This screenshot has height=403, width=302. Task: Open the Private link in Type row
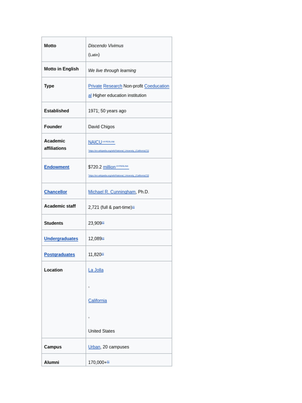[x=95, y=86]
